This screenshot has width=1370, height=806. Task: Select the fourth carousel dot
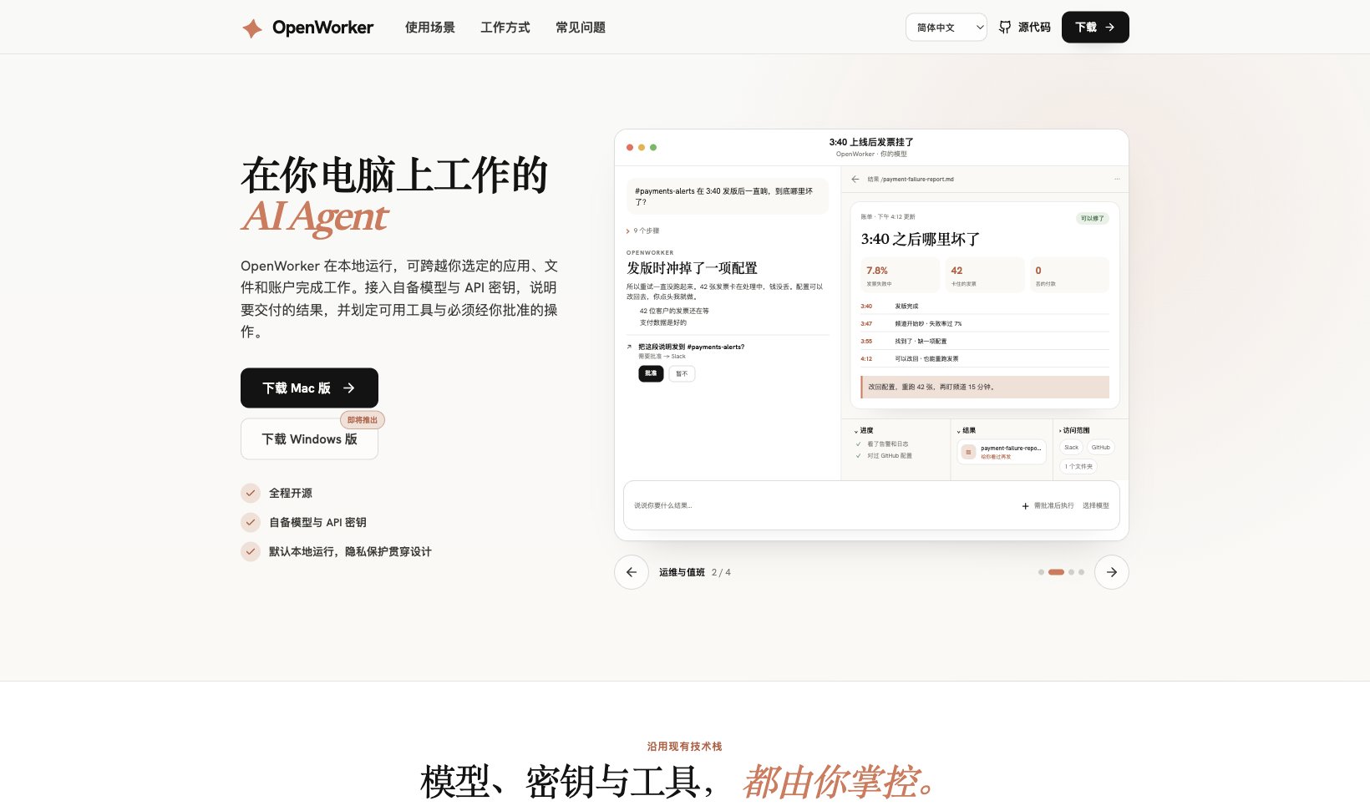tap(1081, 572)
